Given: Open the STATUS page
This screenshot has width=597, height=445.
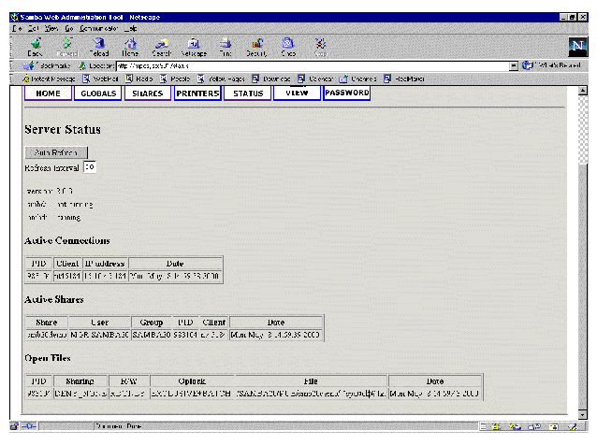Looking at the screenshot, I should point(248,93).
